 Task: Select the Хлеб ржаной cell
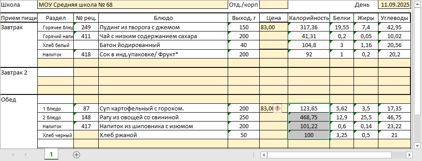click(163, 135)
